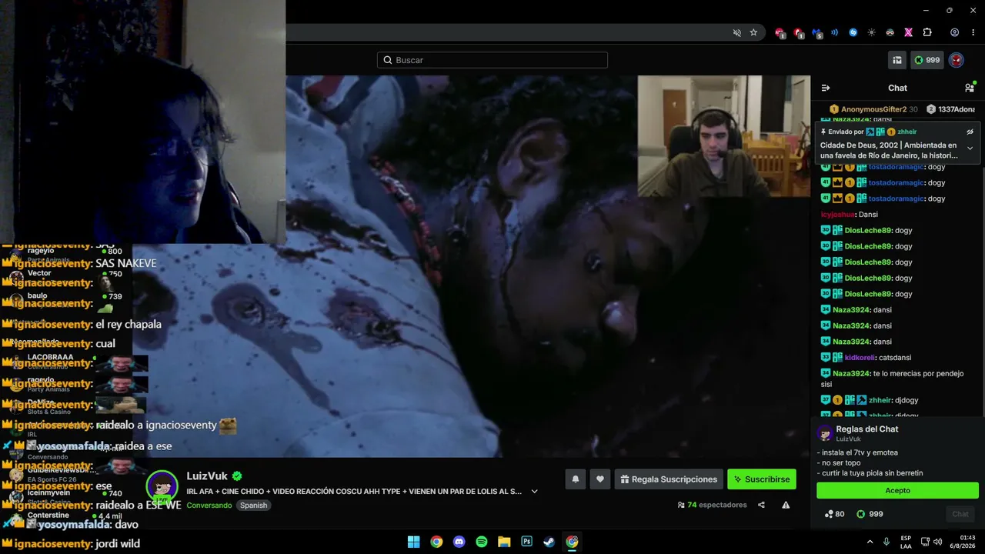The width and height of the screenshot is (985, 554).
Task: Open the Shazam extension icon
Action: pos(853,32)
